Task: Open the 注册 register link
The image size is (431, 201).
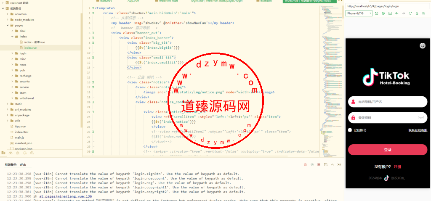Action: pyautogui.click(x=397, y=167)
